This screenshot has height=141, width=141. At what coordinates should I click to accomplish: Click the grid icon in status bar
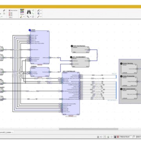point(98,137)
